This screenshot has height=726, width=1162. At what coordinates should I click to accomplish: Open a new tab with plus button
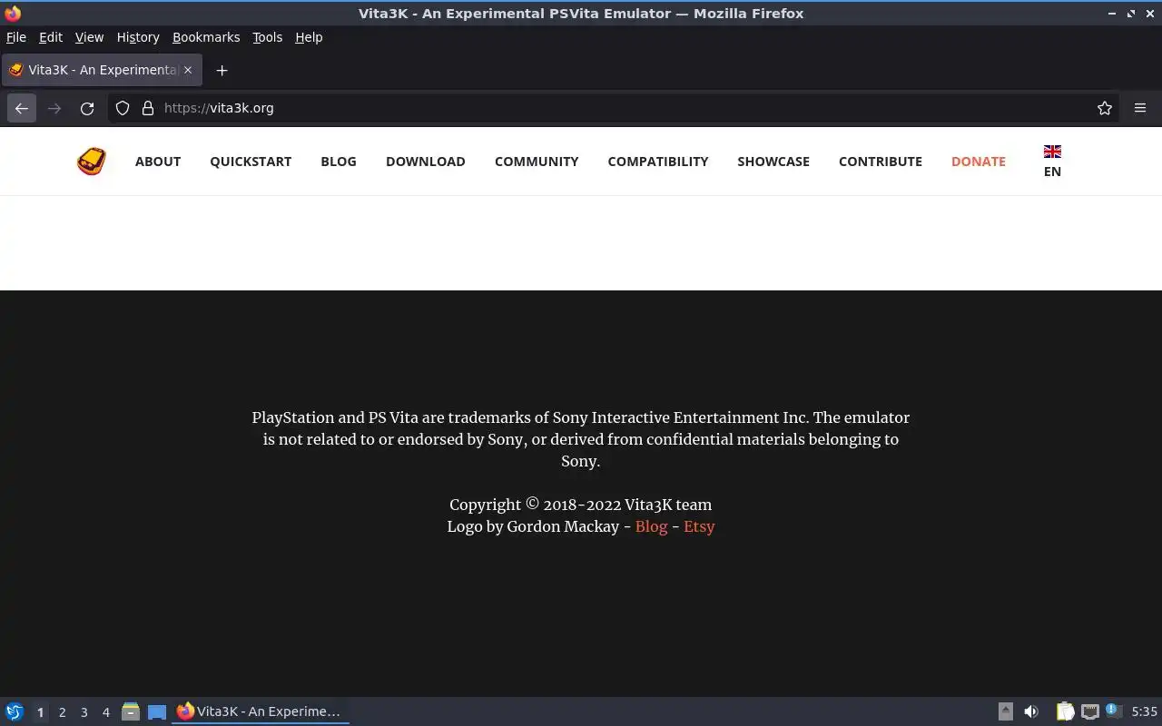coord(222,70)
